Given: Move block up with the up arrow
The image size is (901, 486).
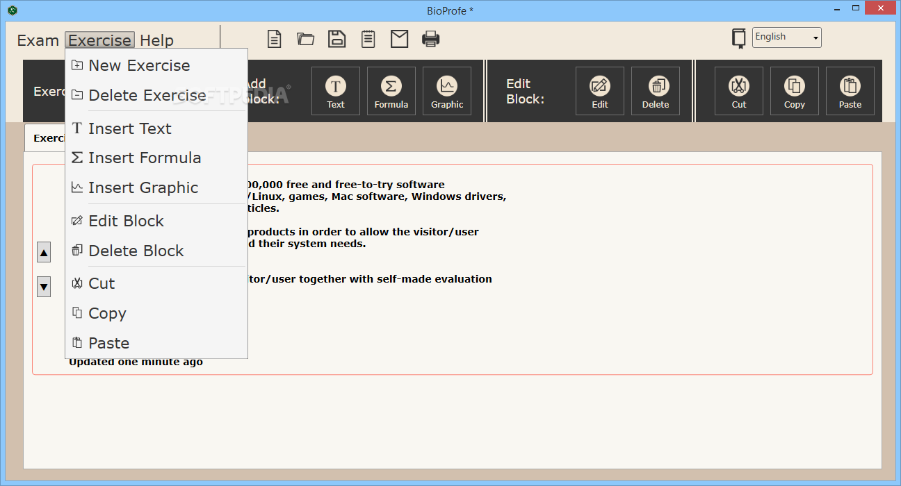Looking at the screenshot, I should [44, 253].
